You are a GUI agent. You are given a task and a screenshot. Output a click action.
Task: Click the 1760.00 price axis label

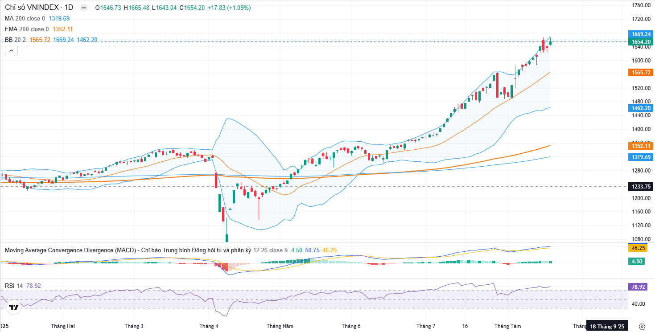pyautogui.click(x=641, y=5)
